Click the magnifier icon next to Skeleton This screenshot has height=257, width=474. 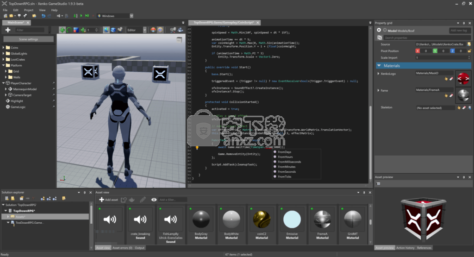click(x=469, y=107)
